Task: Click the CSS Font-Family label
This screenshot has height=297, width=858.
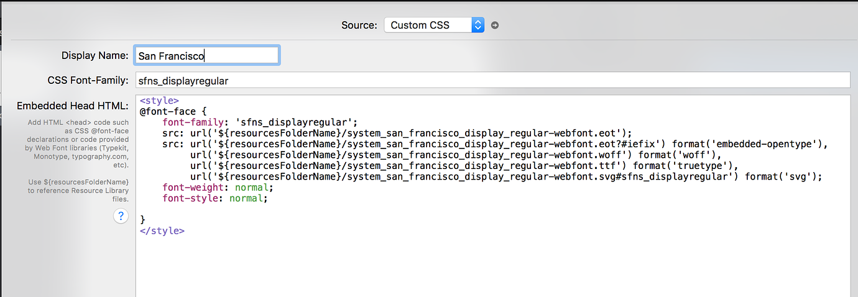Action: coord(88,80)
